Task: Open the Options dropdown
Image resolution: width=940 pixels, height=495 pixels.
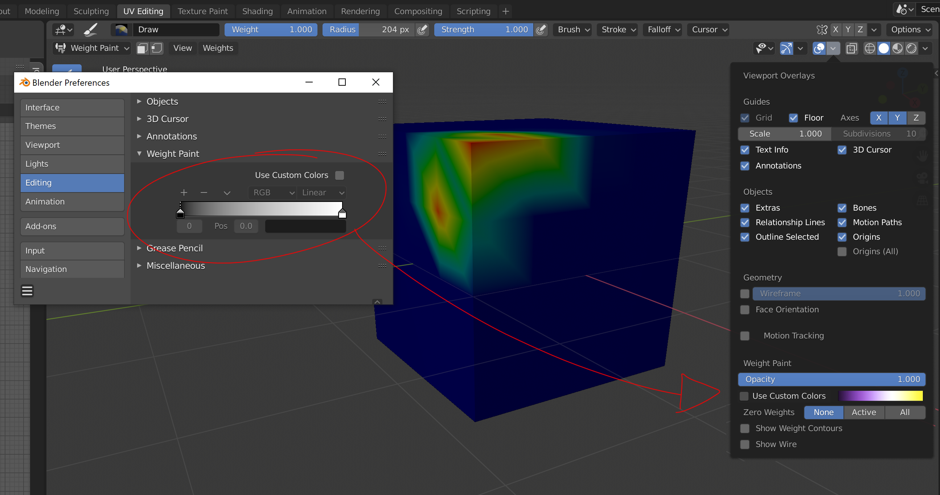Action: (x=910, y=29)
